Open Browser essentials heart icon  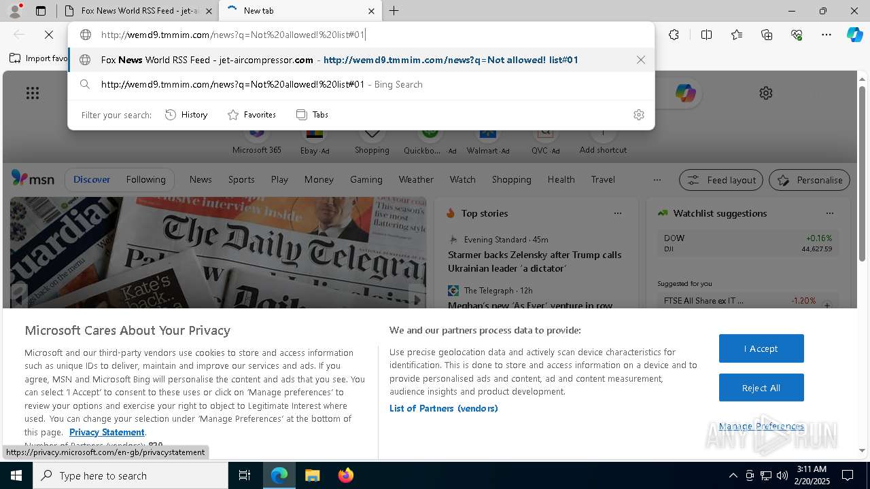pyautogui.click(x=797, y=35)
